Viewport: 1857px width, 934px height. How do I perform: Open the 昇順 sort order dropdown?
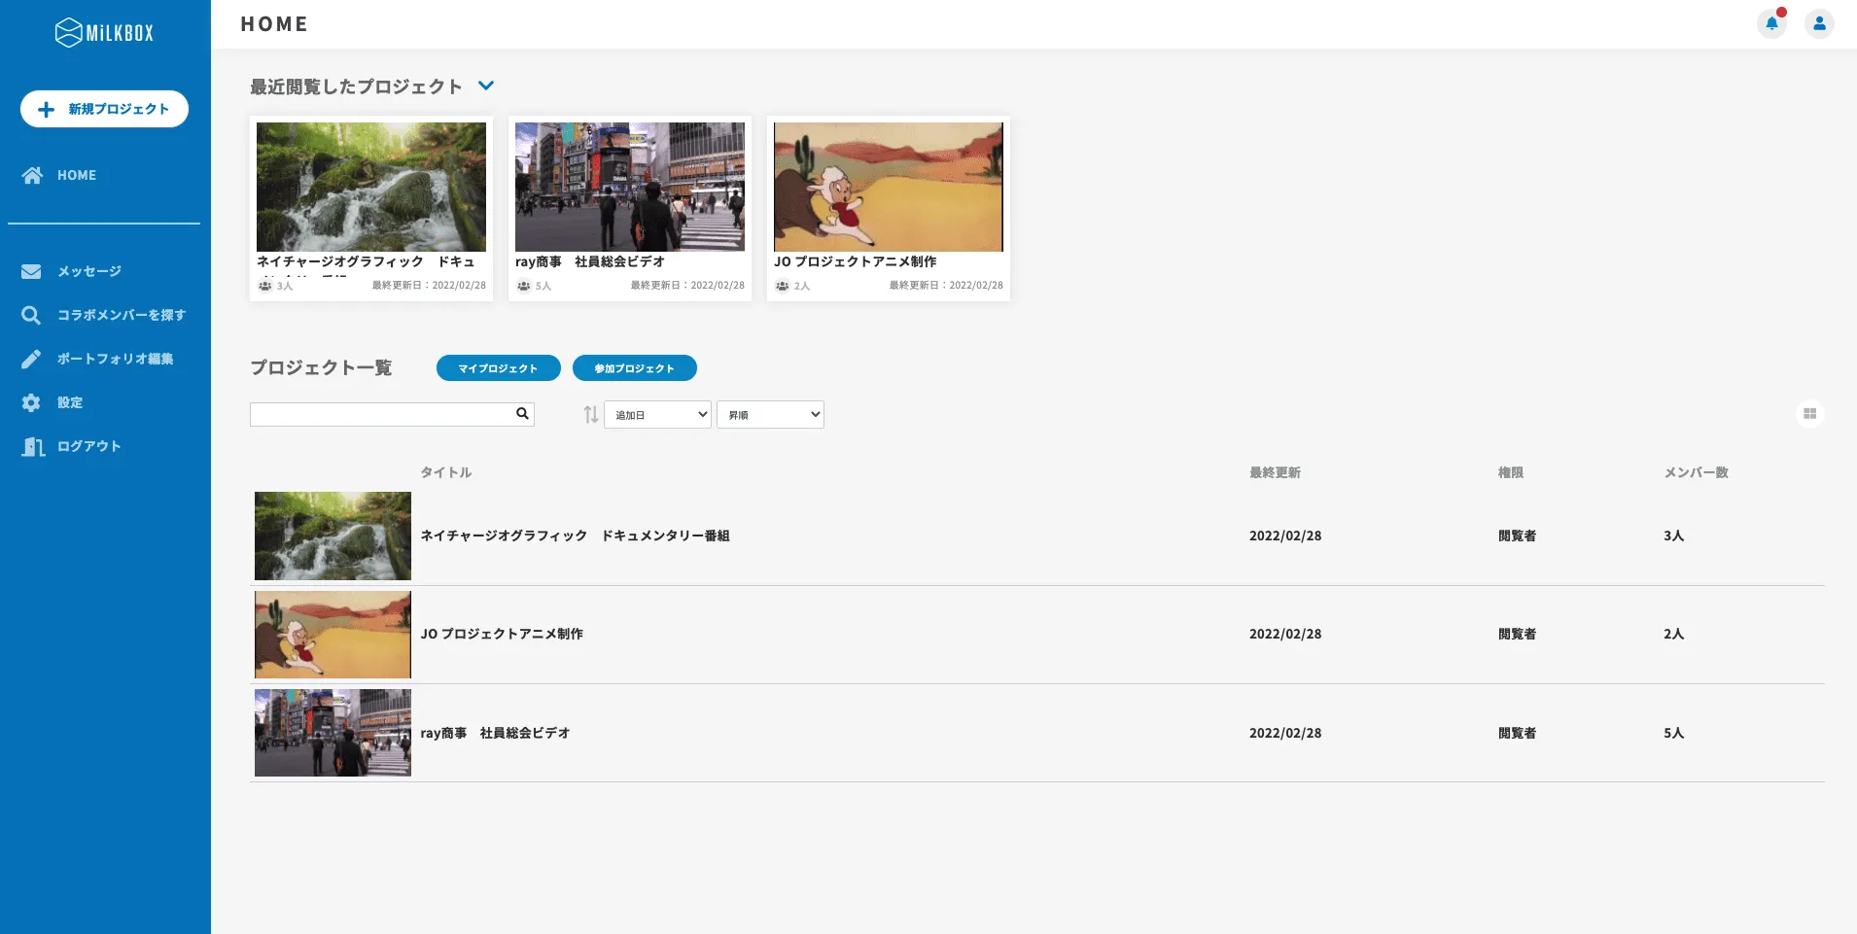point(770,415)
